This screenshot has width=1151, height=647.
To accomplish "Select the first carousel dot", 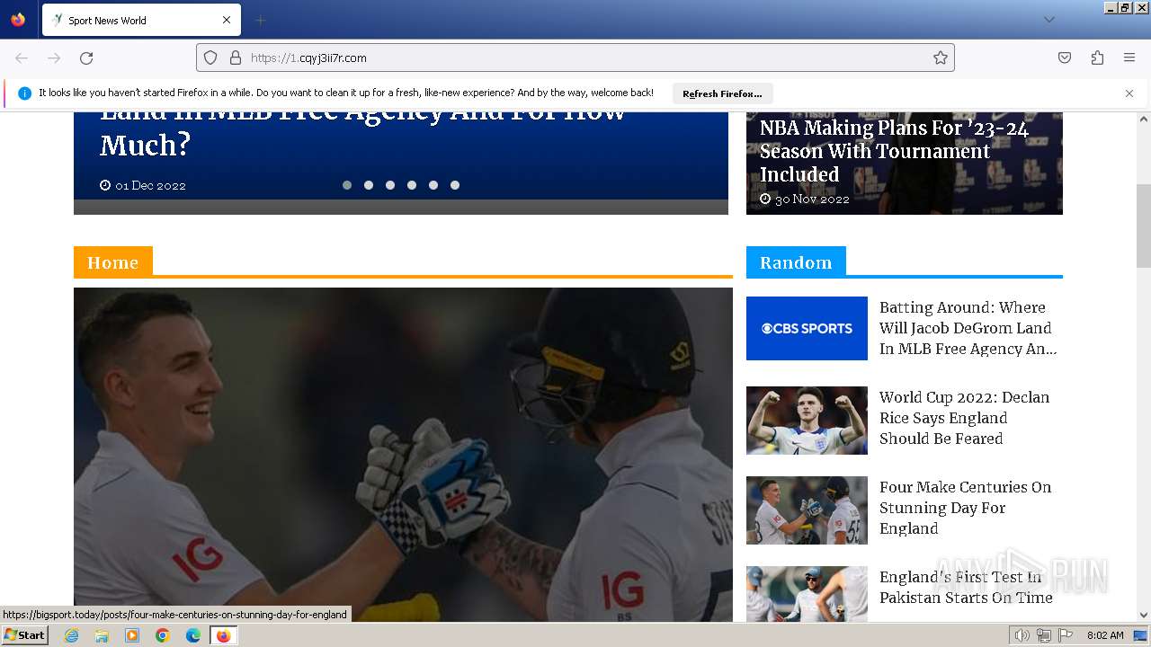I will click(x=347, y=185).
